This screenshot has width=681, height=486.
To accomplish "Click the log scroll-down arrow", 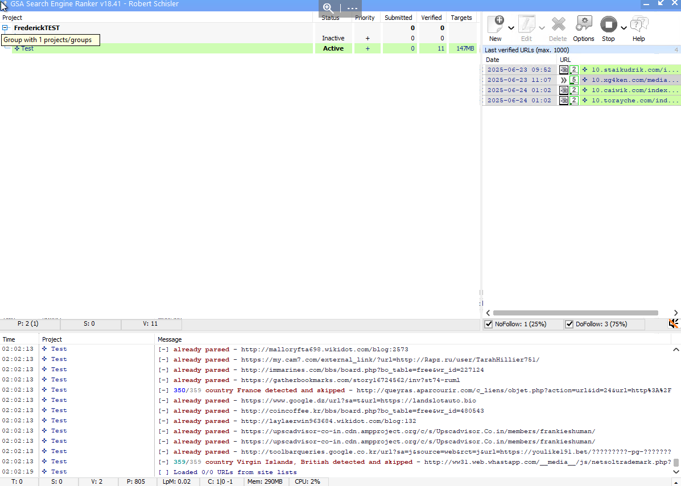I will [x=676, y=472].
